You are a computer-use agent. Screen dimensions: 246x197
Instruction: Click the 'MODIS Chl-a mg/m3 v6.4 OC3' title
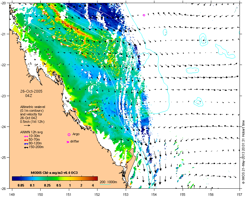tap(54, 173)
